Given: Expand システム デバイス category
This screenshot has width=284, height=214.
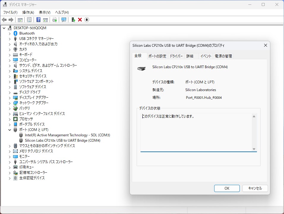Looking at the screenshot, I should (x=10, y=71).
